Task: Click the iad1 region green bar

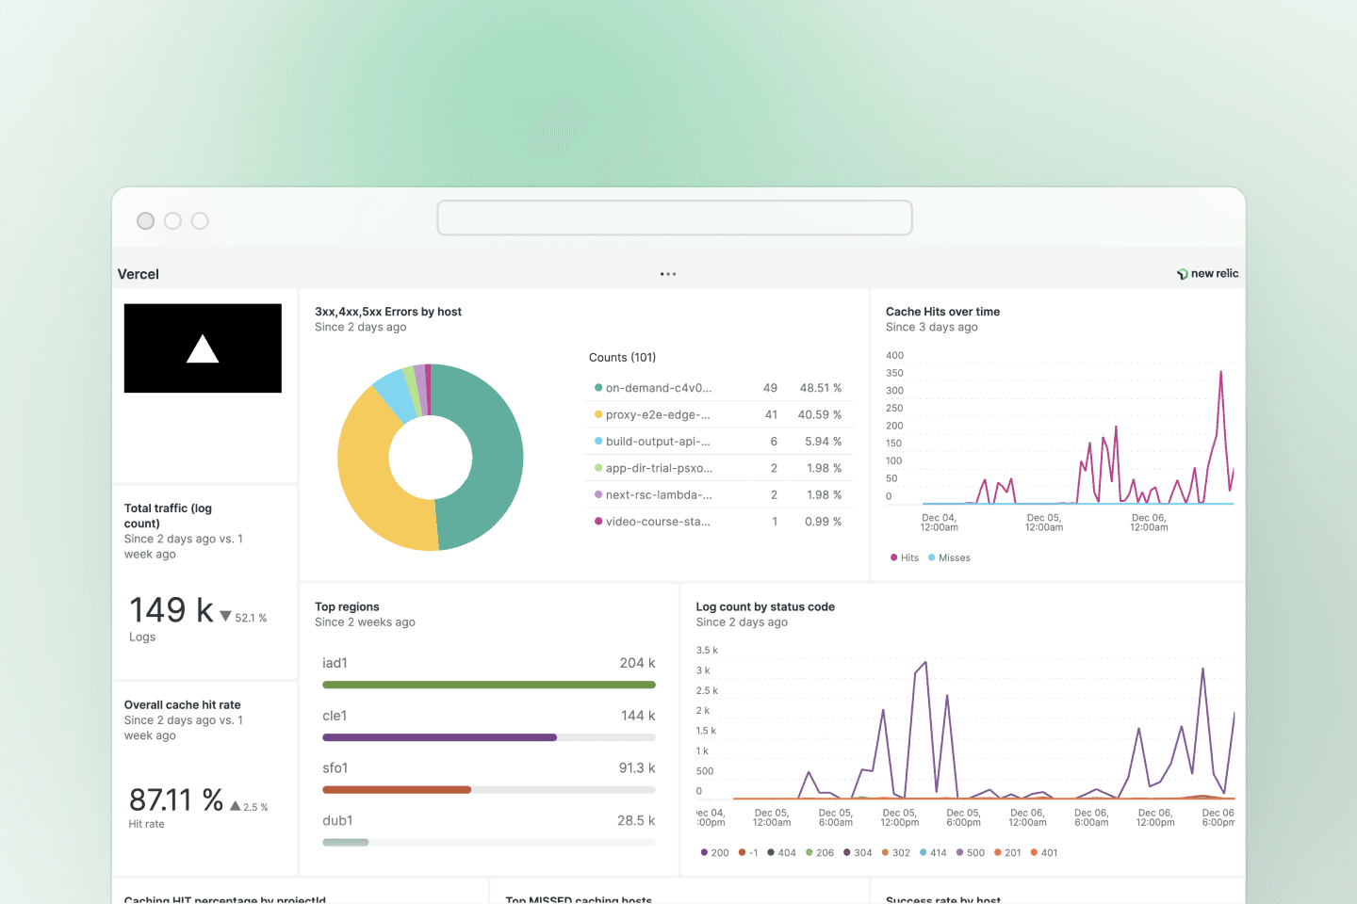Action: pyautogui.click(x=488, y=685)
